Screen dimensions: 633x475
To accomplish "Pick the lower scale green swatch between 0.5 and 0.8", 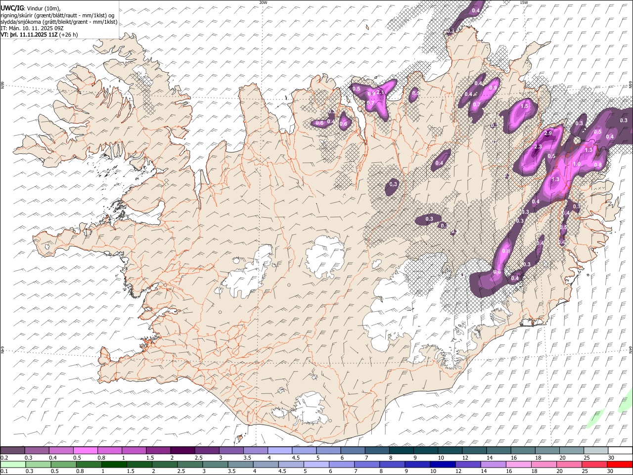I will click(x=64, y=464).
